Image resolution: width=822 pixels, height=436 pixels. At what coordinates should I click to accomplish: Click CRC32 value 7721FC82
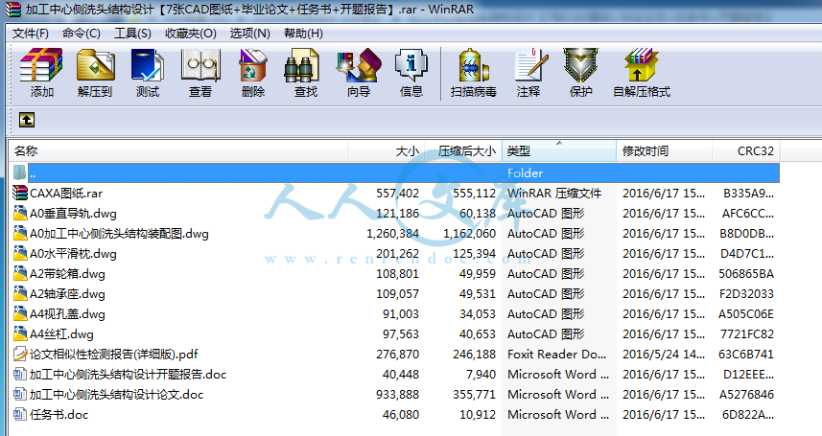(746, 334)
